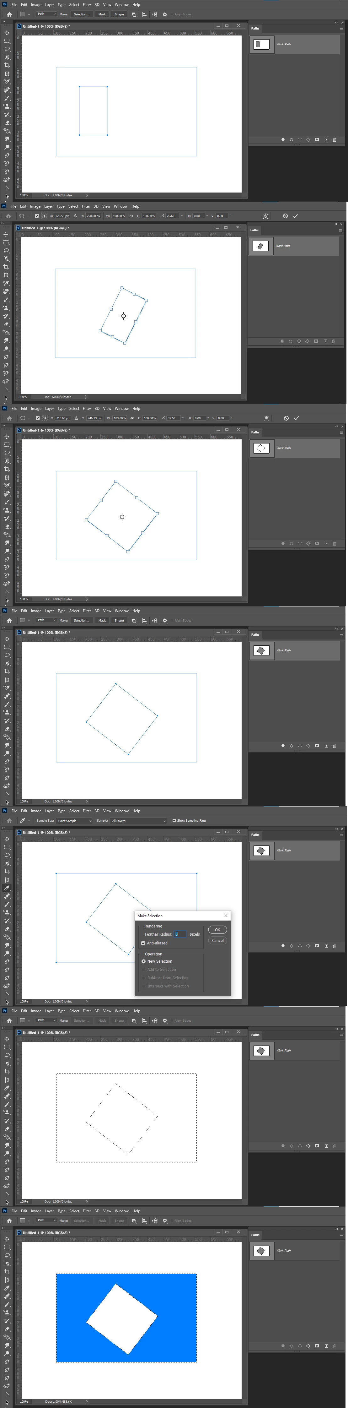Click Mask button above the upright rectangle path
The image size is (348, 1408).
point(102,14)
